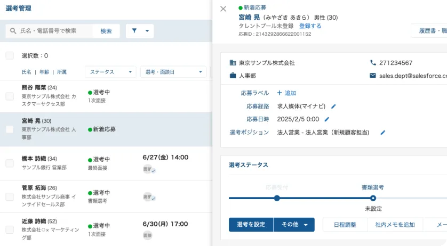447x246 pixels.
Task: Toggle the select-all checkbox
Action: pyautogui.click(x=10, y=55)
